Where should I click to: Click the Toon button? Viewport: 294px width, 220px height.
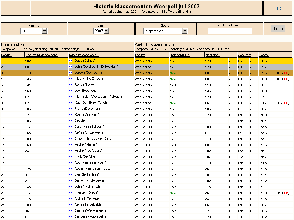click(x=278, y=29)
